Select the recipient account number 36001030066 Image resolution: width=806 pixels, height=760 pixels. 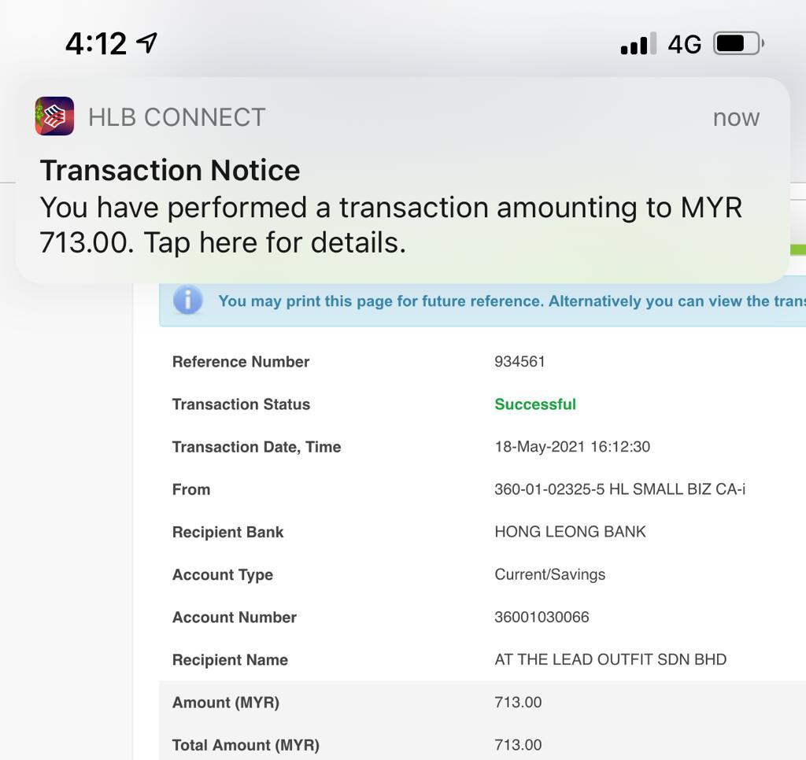542,617
